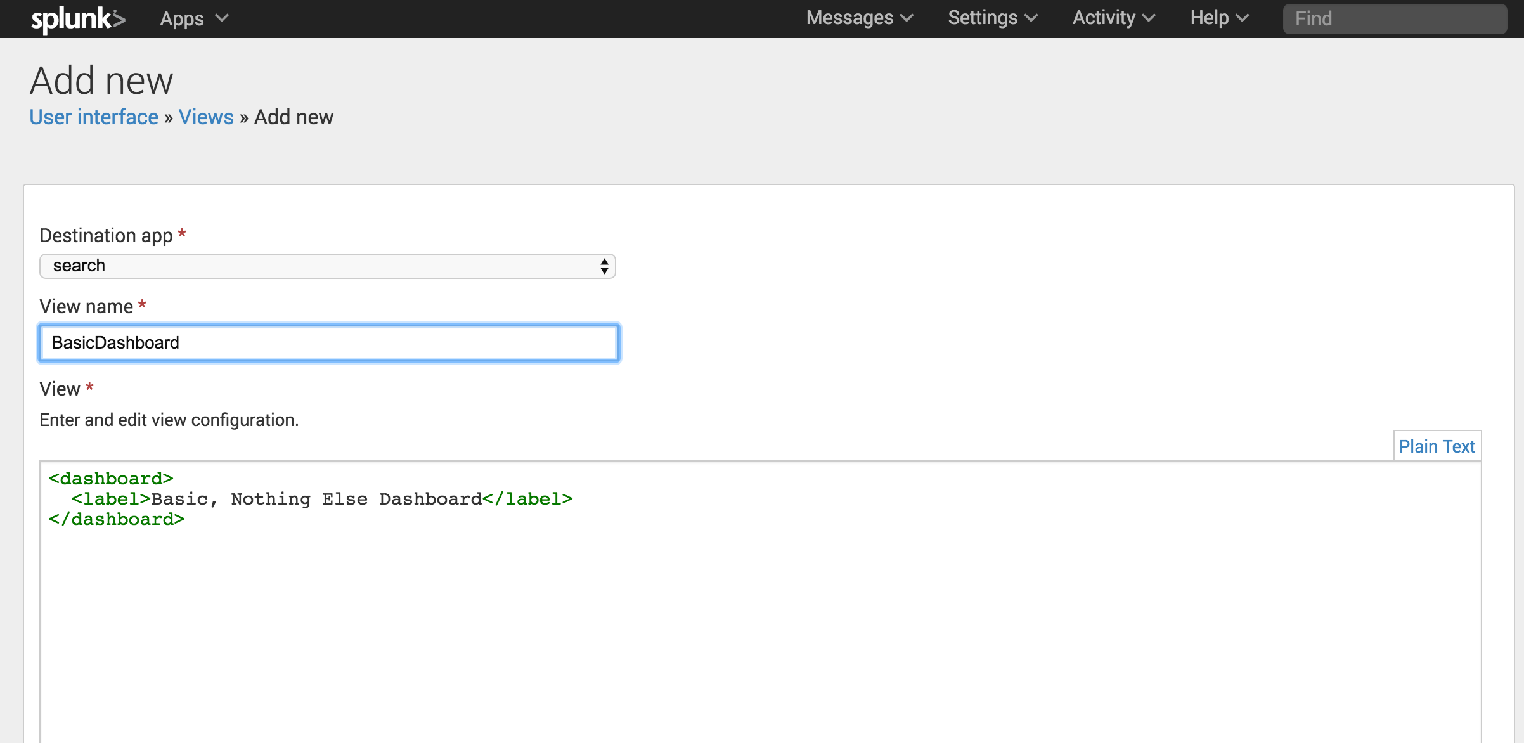The width and height of the screenshot is (1524, 743).
Task: Click the chevron arrow next to Messages
Action: (x=907, y=18)
